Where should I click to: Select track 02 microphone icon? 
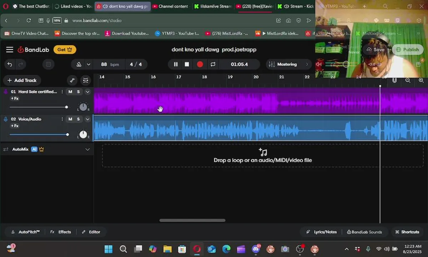[5, 119]
